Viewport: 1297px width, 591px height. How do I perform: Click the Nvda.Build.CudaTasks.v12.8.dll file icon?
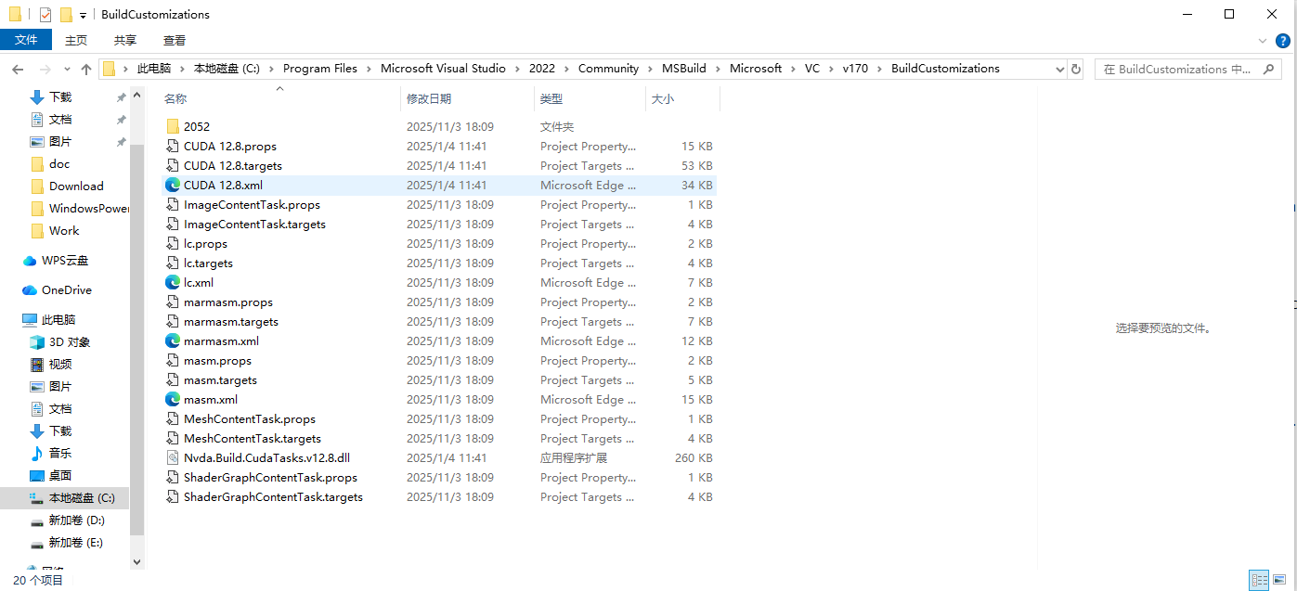point(173,457)
